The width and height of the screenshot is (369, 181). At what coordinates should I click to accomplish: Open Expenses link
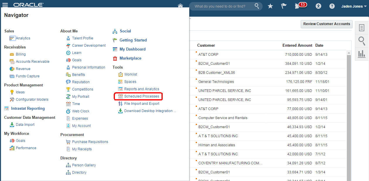[x=80, y=119]
